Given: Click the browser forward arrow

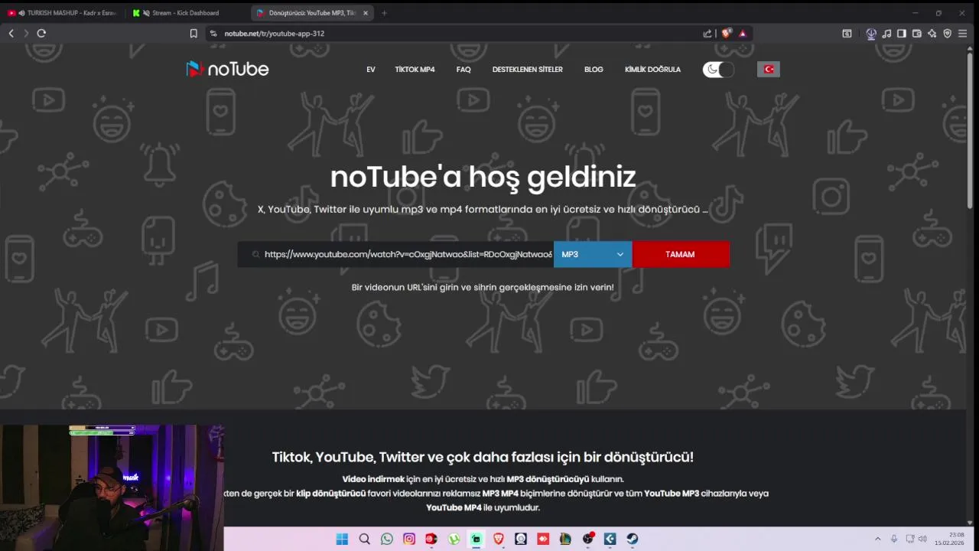Looking at the screenshot, I should [x=26, y=34].
